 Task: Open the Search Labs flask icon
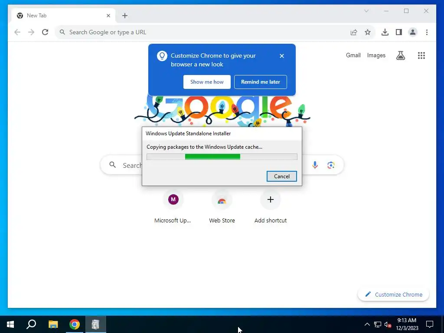(x=400, y=55)
